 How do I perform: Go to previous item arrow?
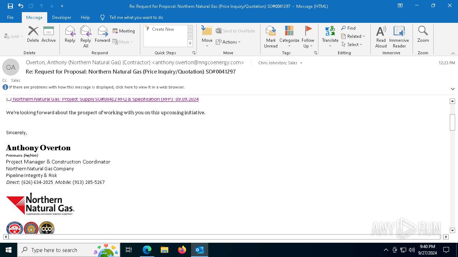coord(42,6)
